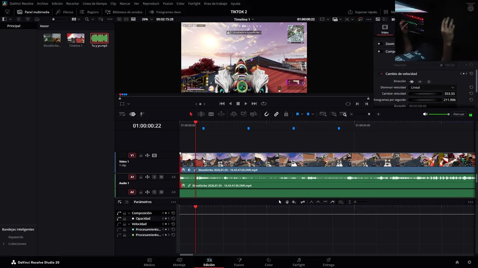Click the Full Extent Zoom icon
Image resolution: width=478 pixels, height=268 pixels.
coord(323,114)
